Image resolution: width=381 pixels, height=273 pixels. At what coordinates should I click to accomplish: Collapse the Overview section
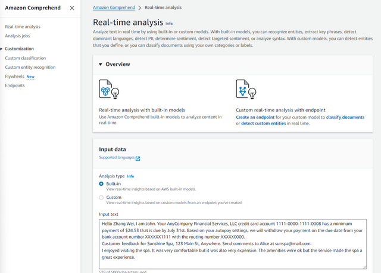[x=101, y=64]
